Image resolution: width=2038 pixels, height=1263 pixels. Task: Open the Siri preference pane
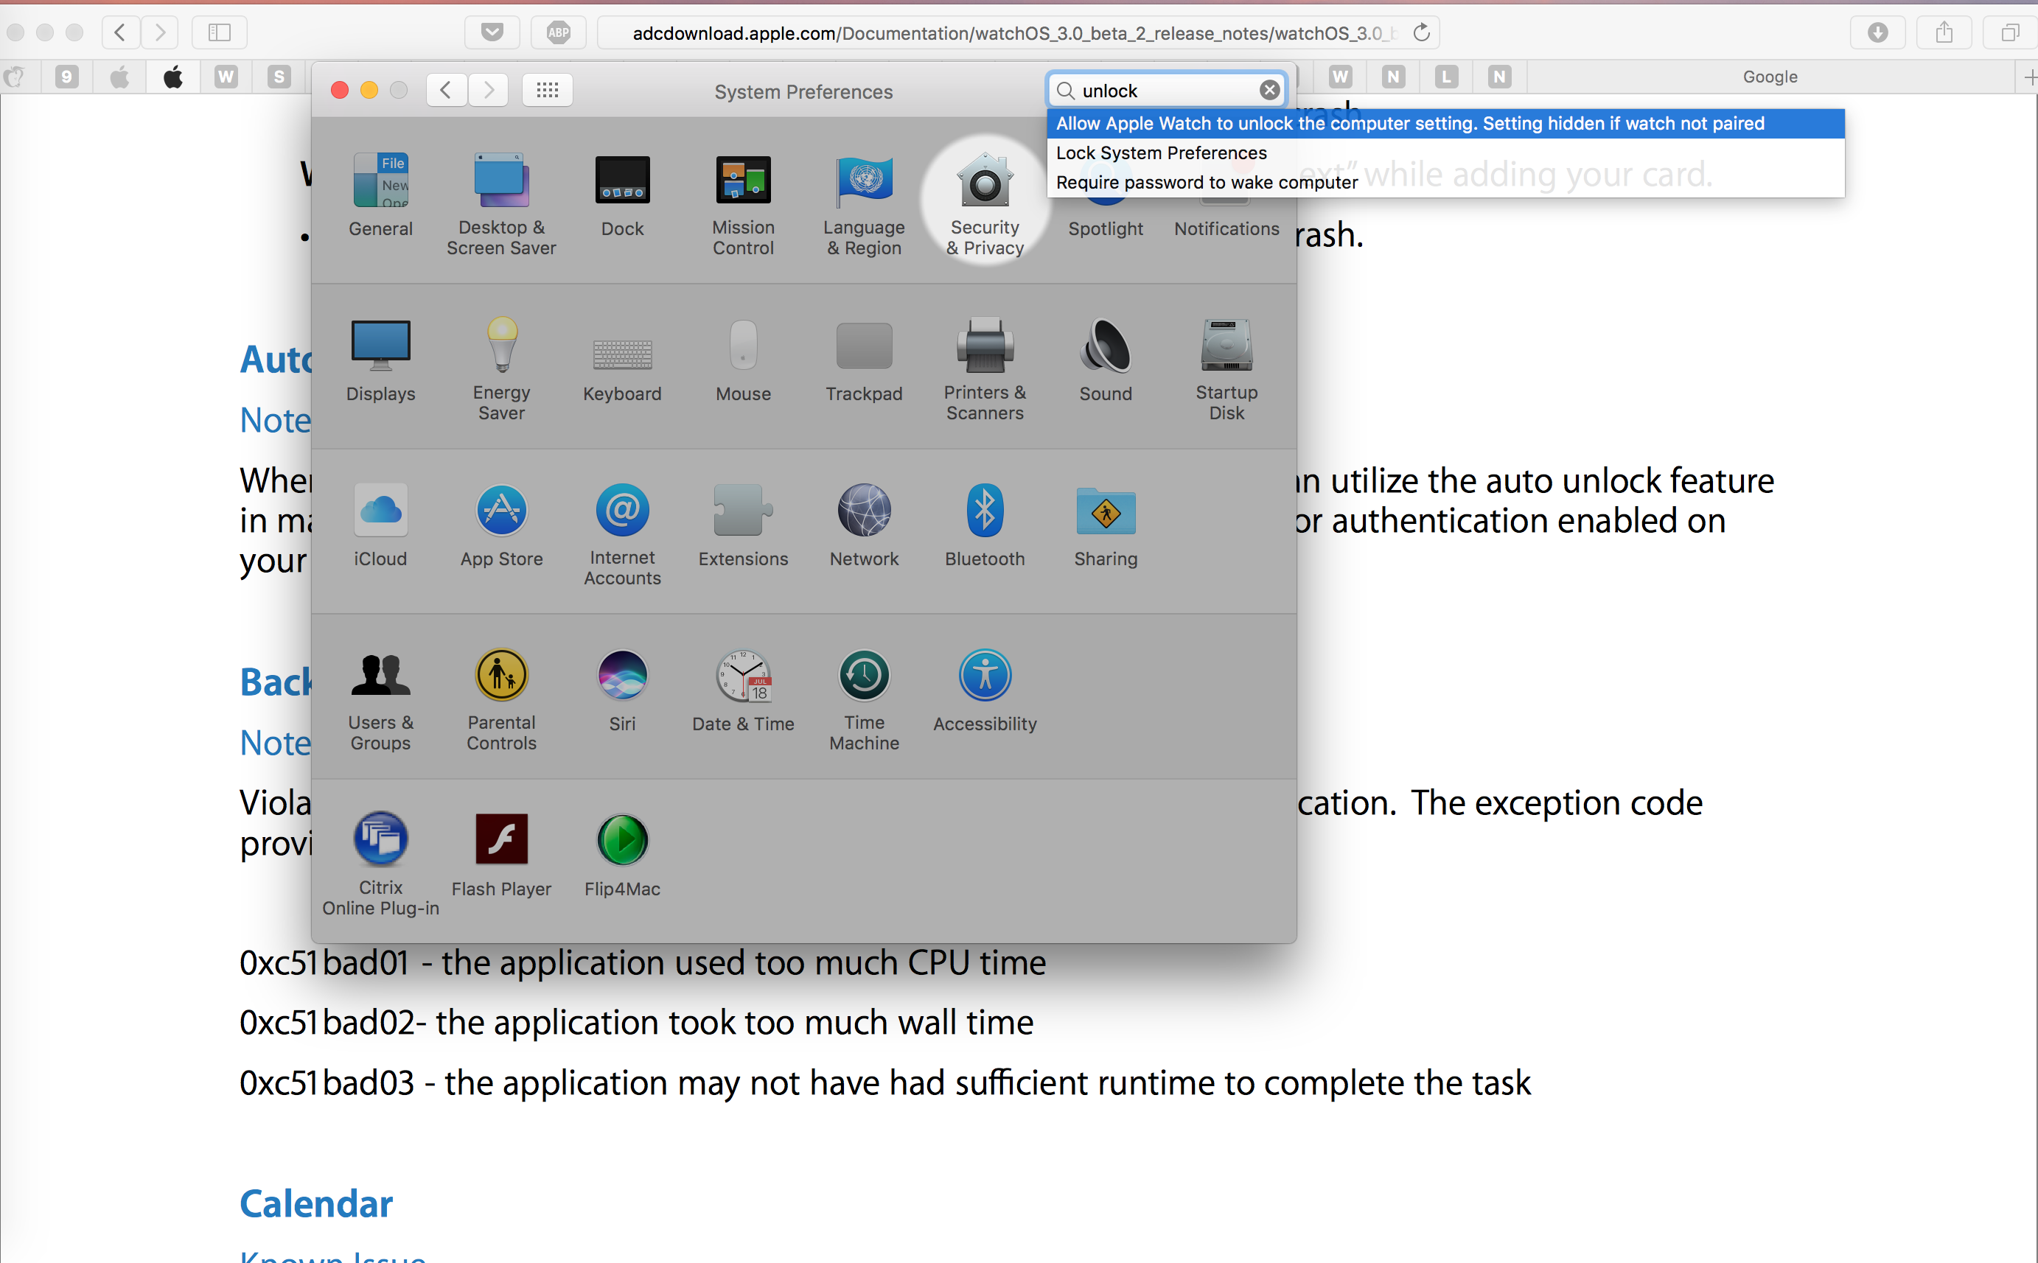click(x=623, y=690)
